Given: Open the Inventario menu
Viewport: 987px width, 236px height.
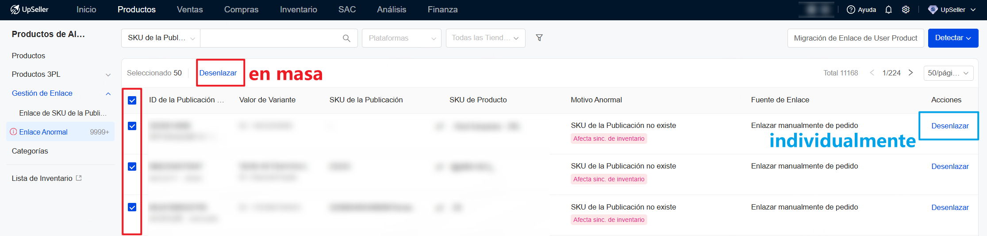Looking at the screenshot, I should click(x=298, y=10).
